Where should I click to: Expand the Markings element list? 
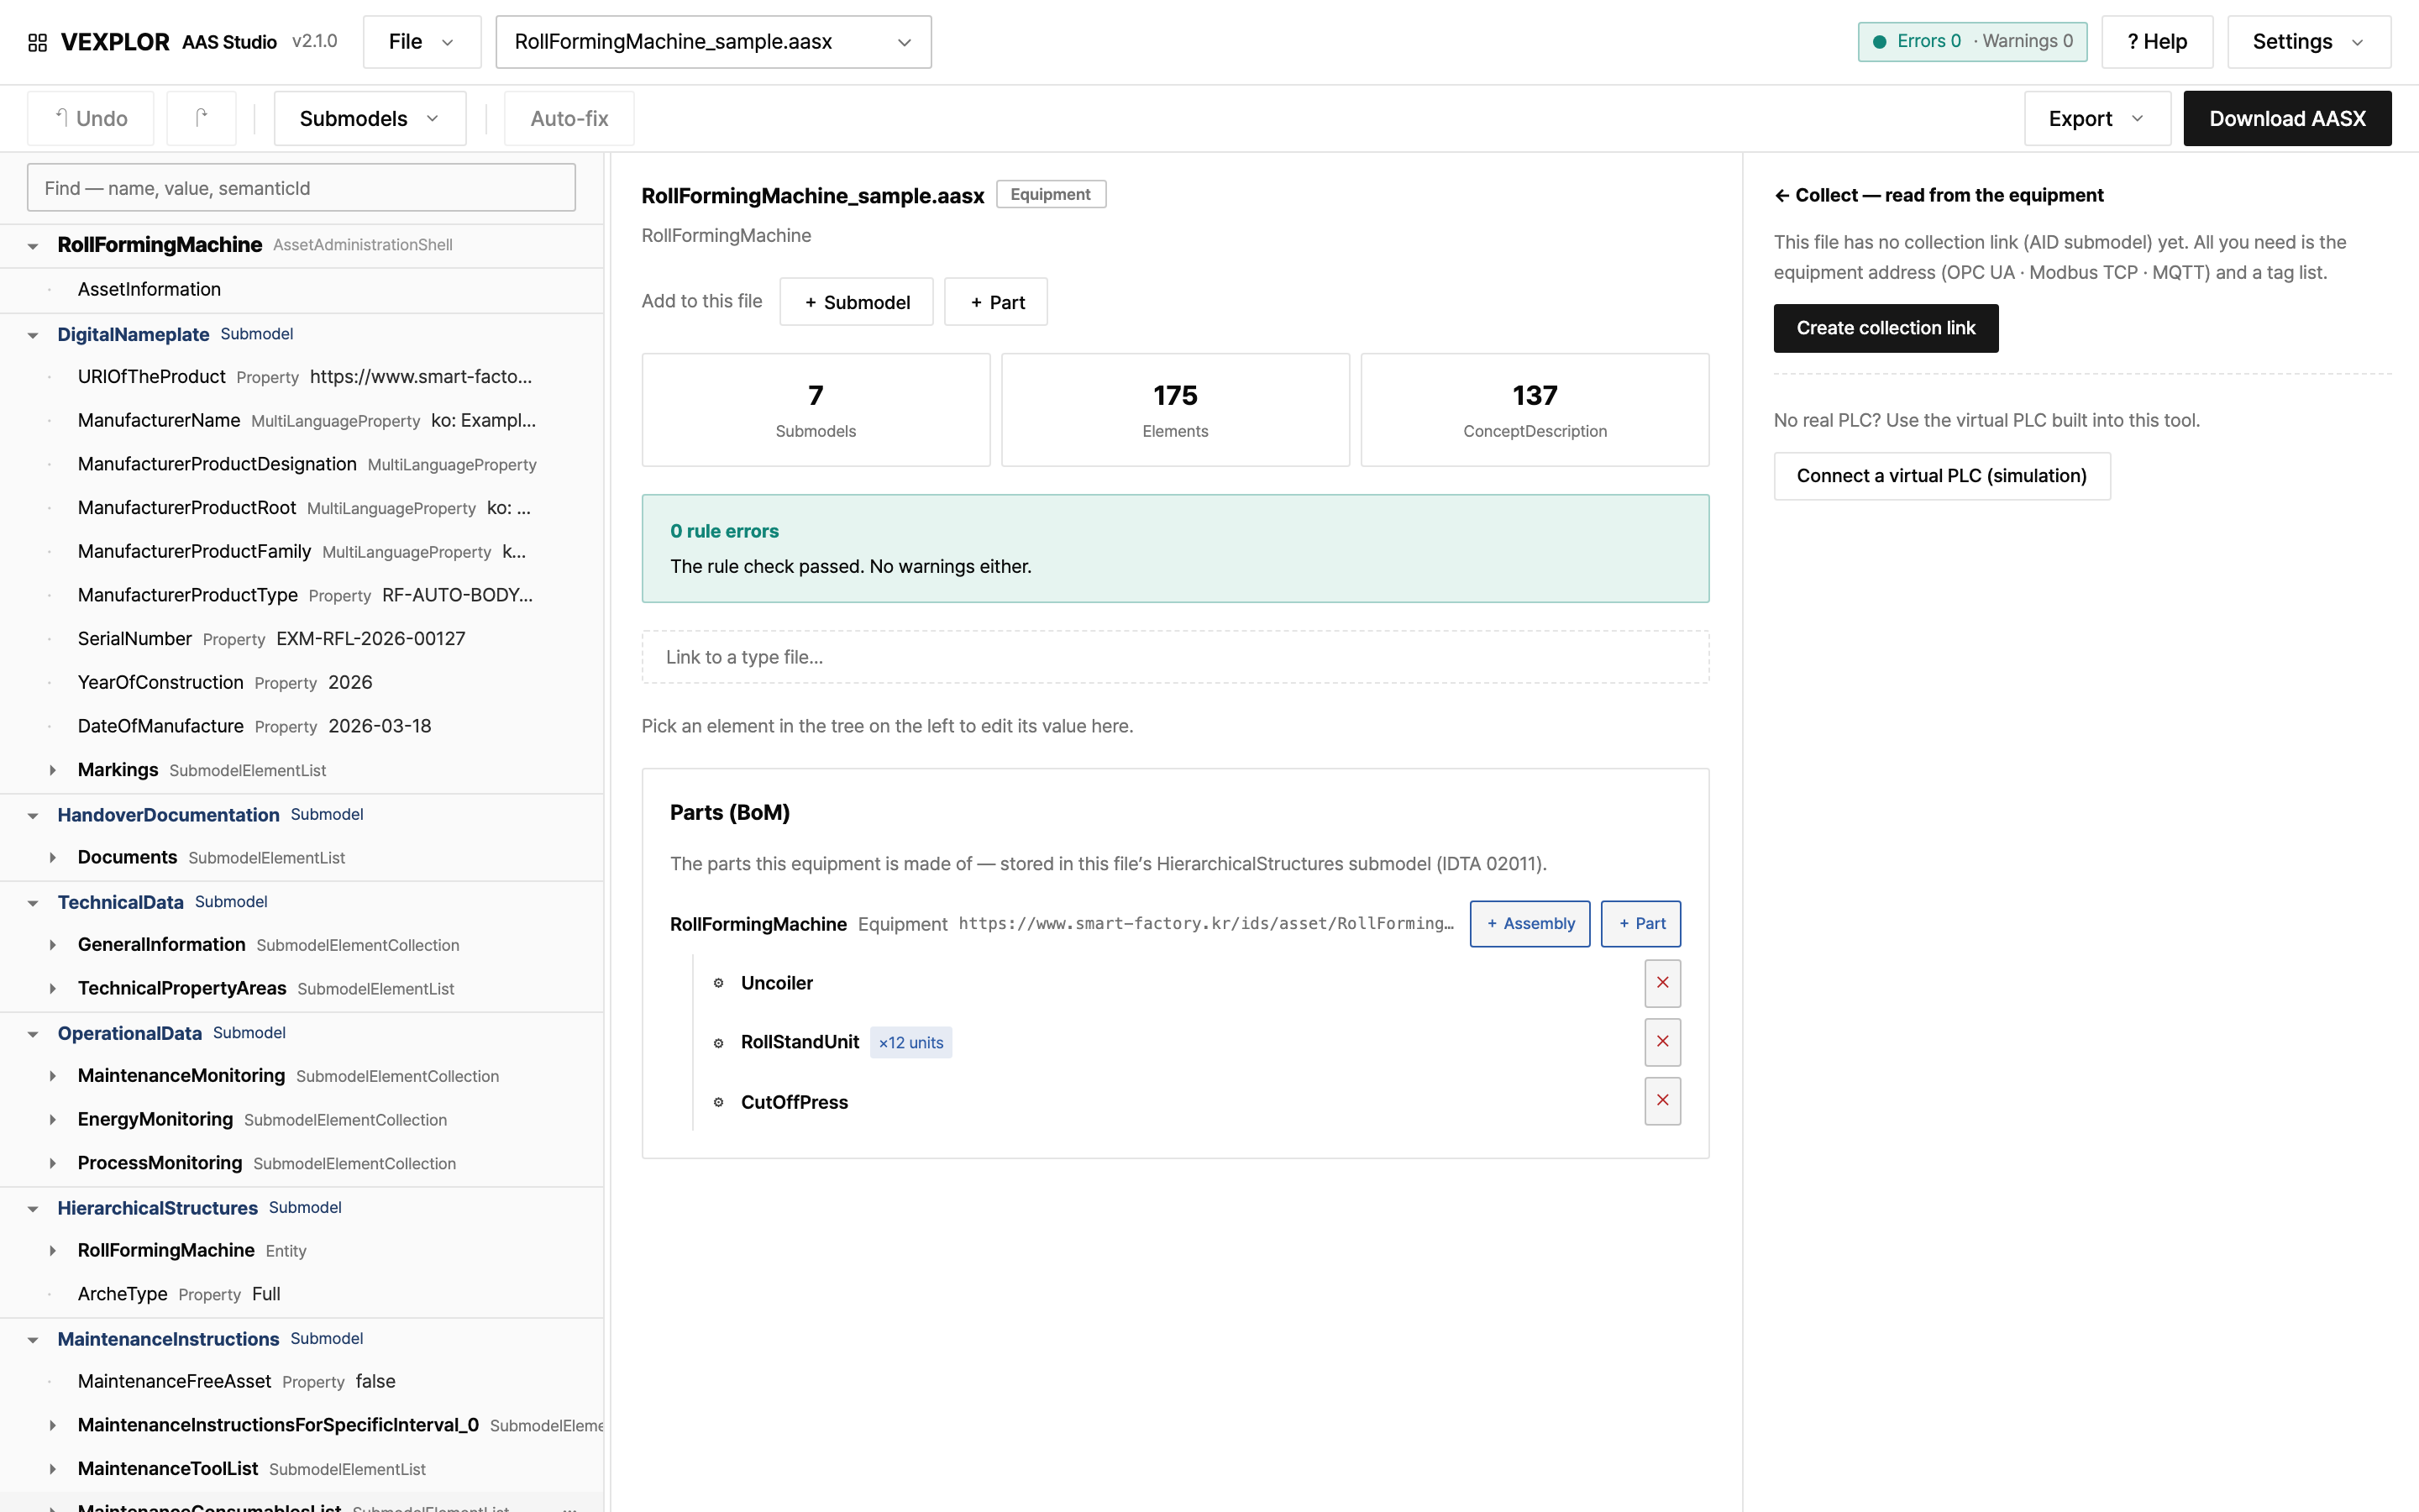pos(53,770)
